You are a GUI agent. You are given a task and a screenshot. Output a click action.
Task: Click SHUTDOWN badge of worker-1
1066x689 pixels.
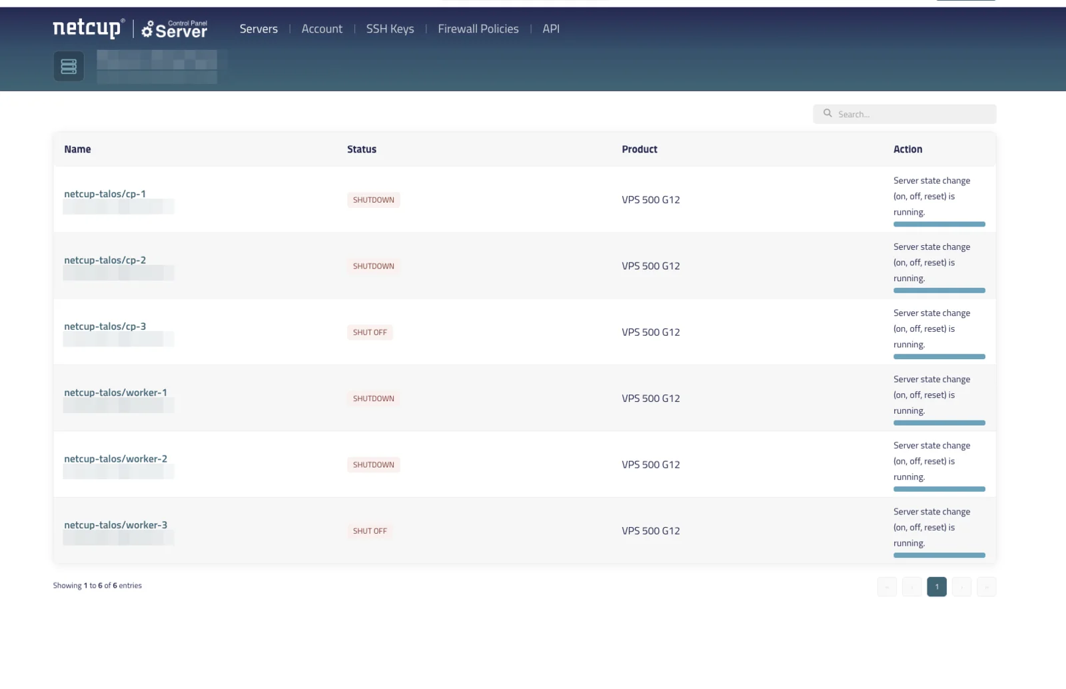click(373, 398)
